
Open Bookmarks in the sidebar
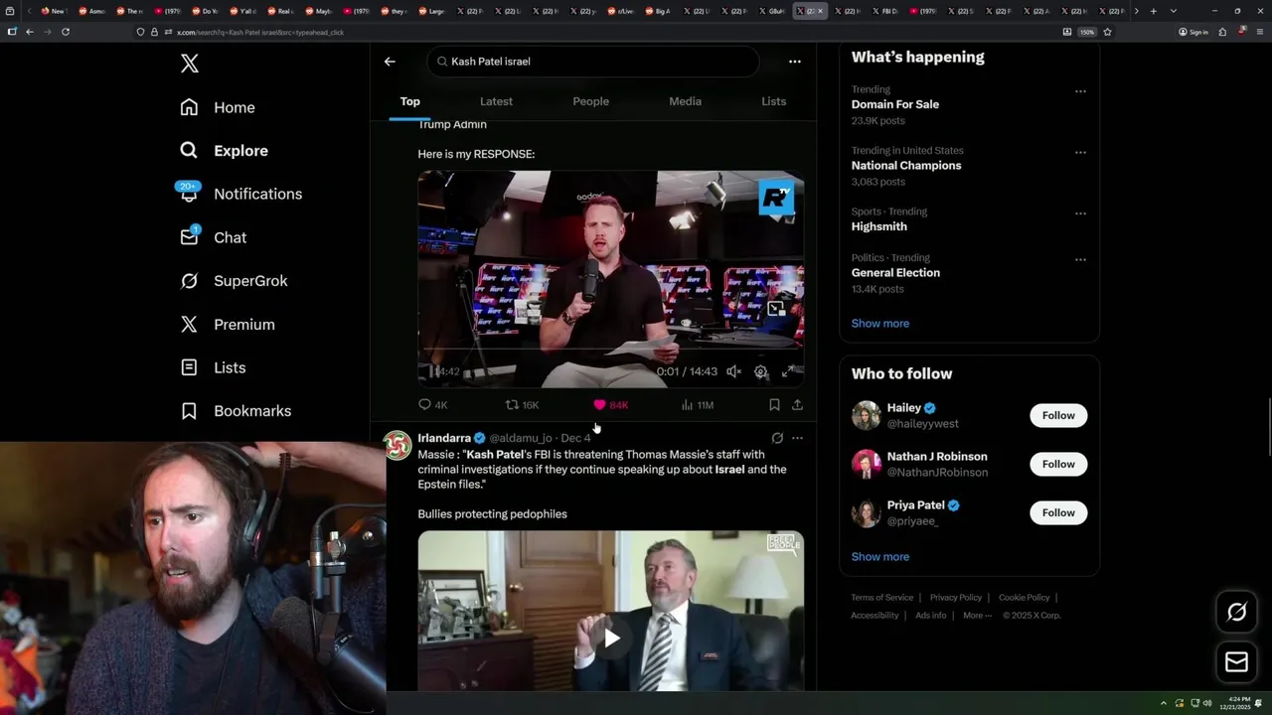coord(236,411)
